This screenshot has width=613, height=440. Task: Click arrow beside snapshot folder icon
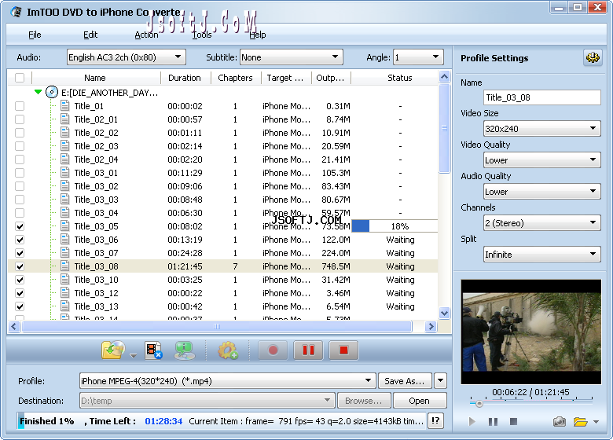pyautogui.click(x=596, y=422)
